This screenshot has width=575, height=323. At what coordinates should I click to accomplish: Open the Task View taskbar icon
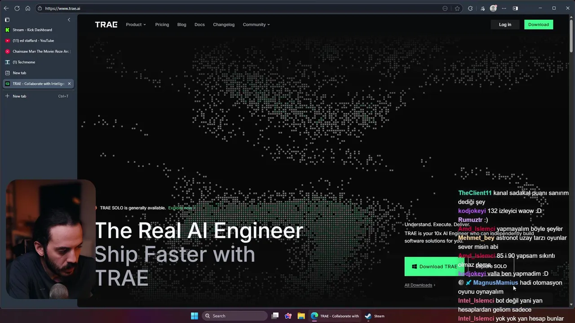coord(275,316)
